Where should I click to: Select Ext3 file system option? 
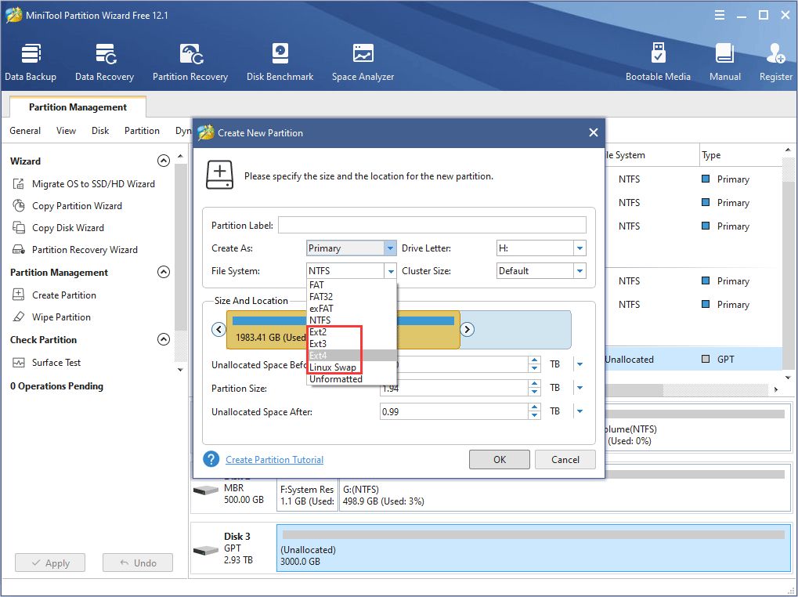352,343
